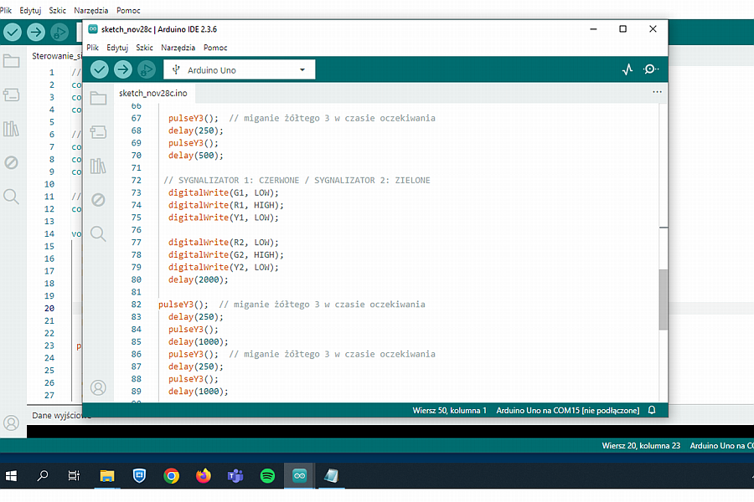The height and width of the screenshot is (502, 754).
Task: Click the user account icon in sidebar
Action: point(99,387)
